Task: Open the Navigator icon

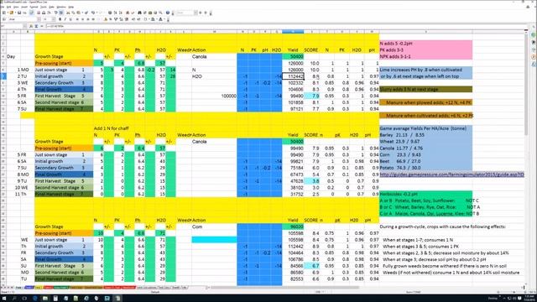Action: click(145, 13)
